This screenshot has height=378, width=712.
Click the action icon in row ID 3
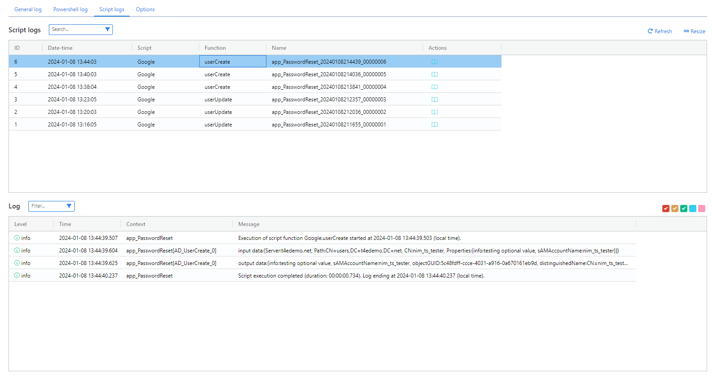(x=434, y=100)
